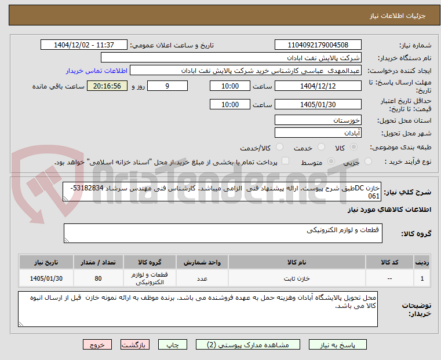Click the remaining days field showing 9

coord(167,86)
